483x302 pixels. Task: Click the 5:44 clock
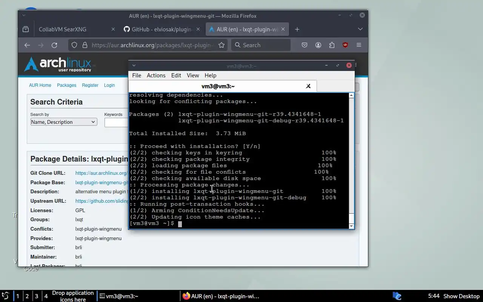pyautogui.click(x=434, y=296)
